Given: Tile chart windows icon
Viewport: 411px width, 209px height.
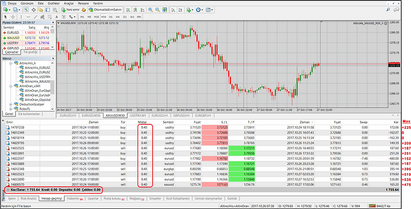Looking at the screenshot, I should pos(165,10).
